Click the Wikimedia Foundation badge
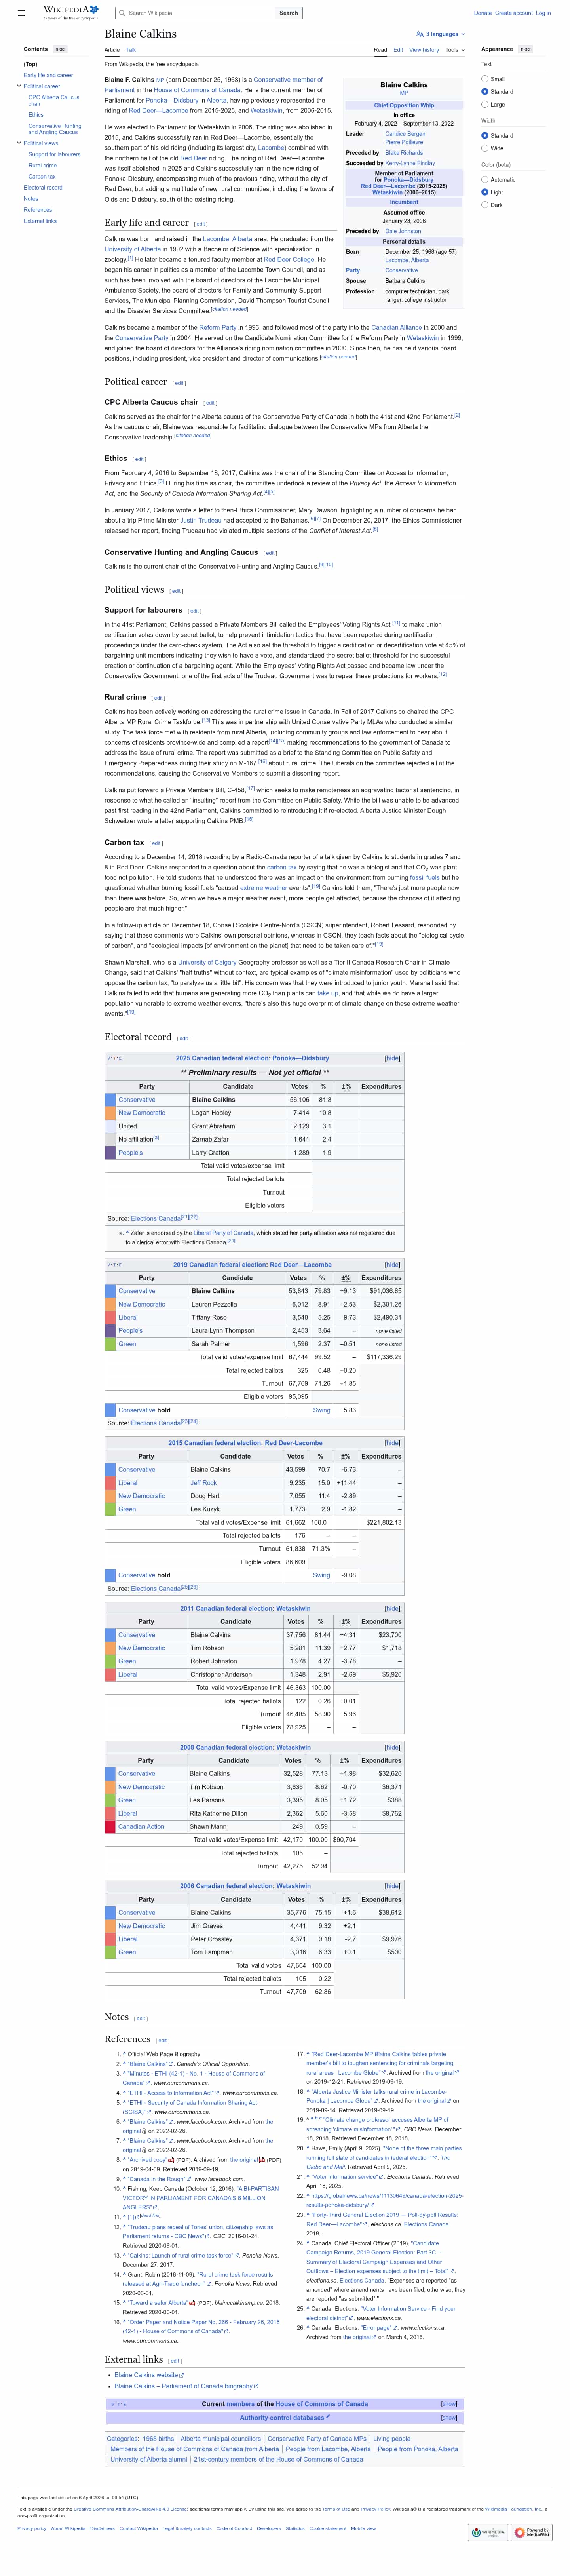570x2576 pixels. click(488, 2532)
